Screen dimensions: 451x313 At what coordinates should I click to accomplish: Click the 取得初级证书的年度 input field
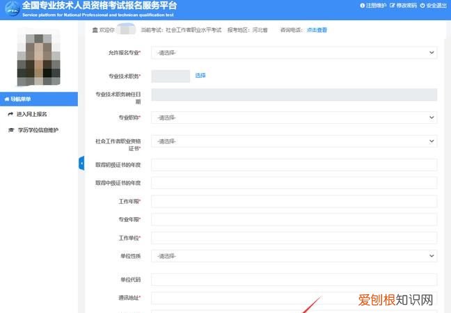point(294,165)
